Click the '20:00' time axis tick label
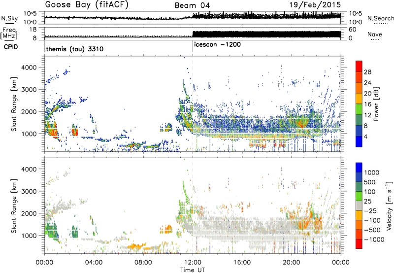This screenshot has height=273, width=394. (292, 263)
